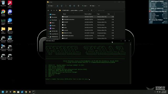
Task: Open Chrome from the taskbar
Action: (26, 92)
